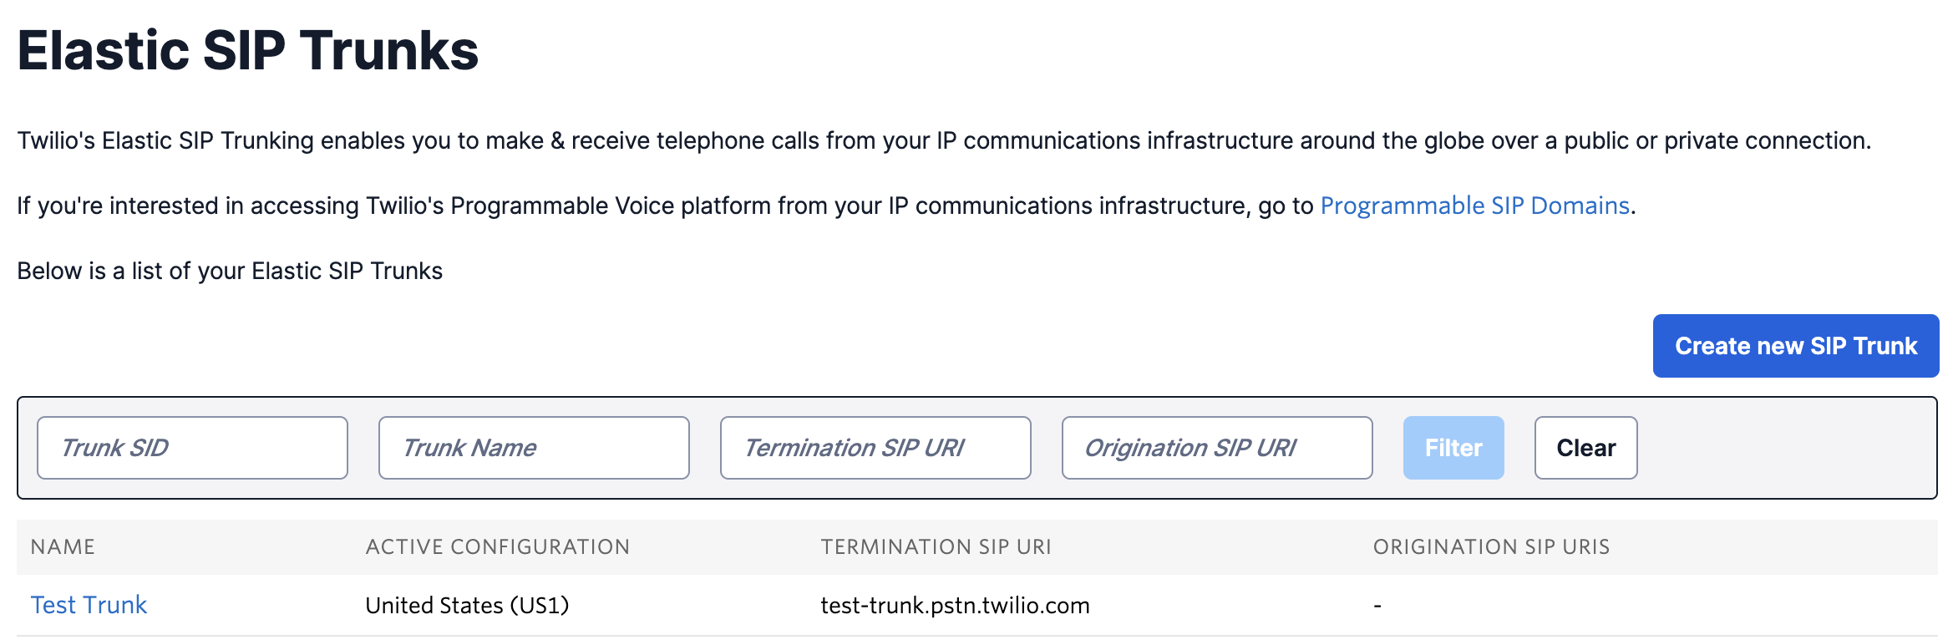The height and width of the screenshot is (640, 1953).
Task: Click the 'Below is a list' text line
Action: (230, 271)
